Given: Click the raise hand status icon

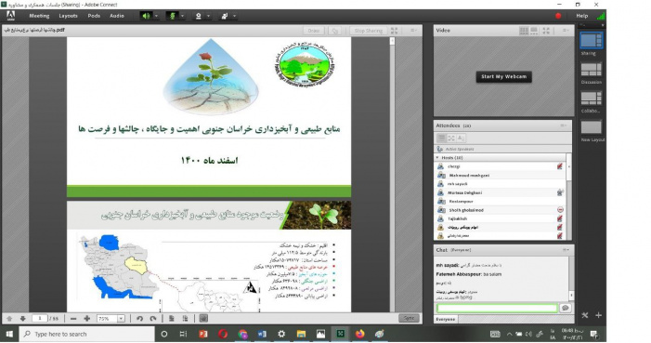Looking at the screenshot, I should [x=225, y=16].
